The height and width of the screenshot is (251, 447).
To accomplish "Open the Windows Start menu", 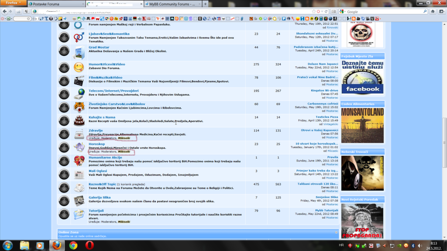I will tap(8, 245).
